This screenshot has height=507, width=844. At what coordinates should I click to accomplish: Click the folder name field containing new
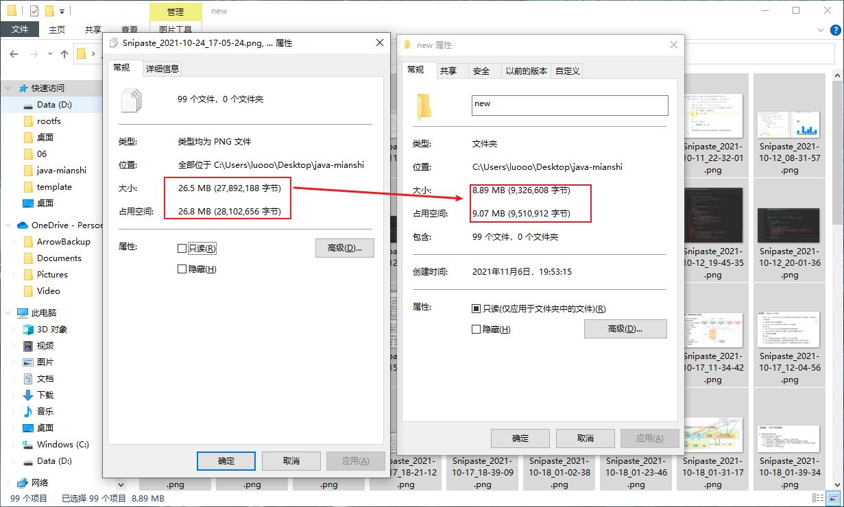[x=570, y=105]
